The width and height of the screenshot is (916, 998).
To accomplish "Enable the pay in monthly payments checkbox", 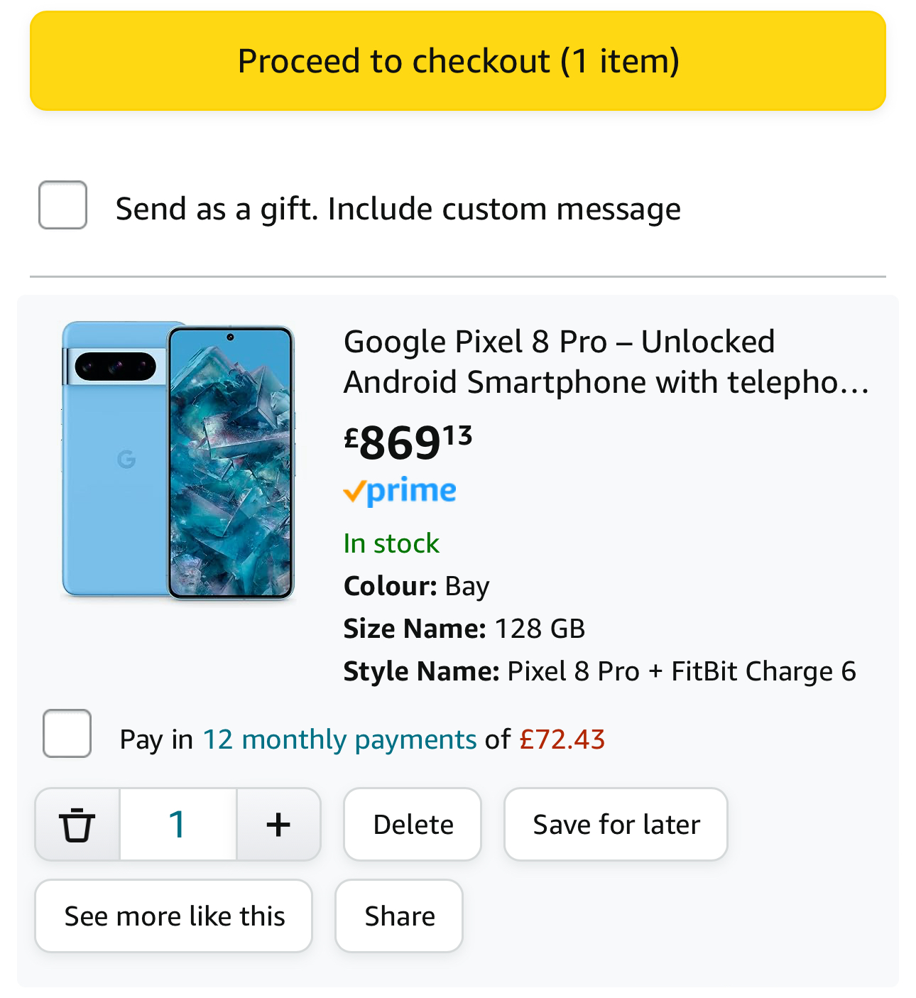I will (x=67, y=734).
